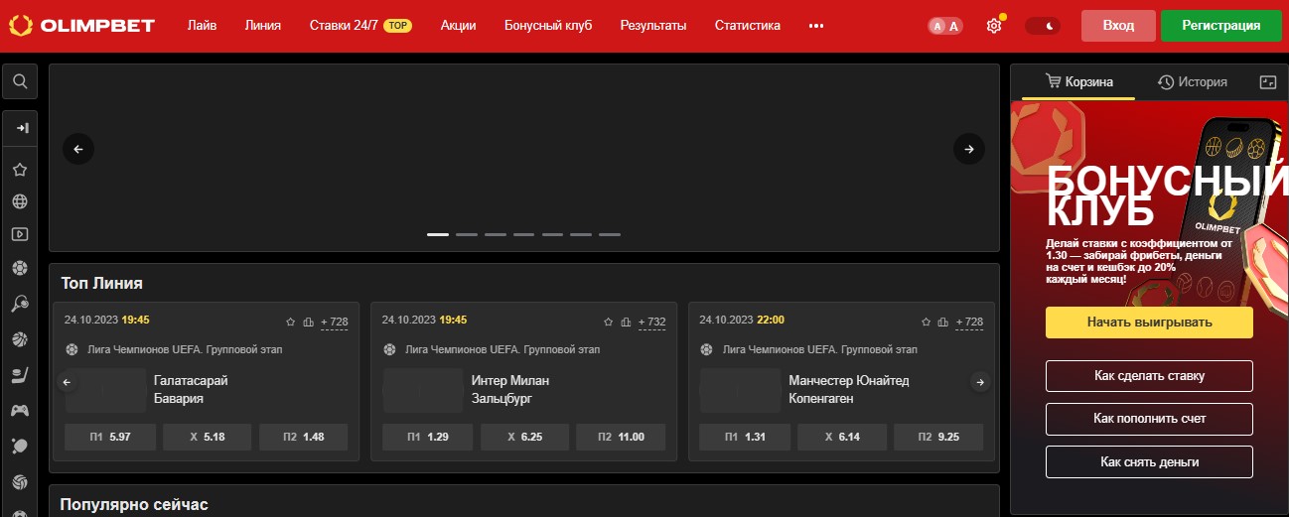The image size is (1289, 517).
Task: Jump to the second banner slide indicator
Action: coord(467,234)
